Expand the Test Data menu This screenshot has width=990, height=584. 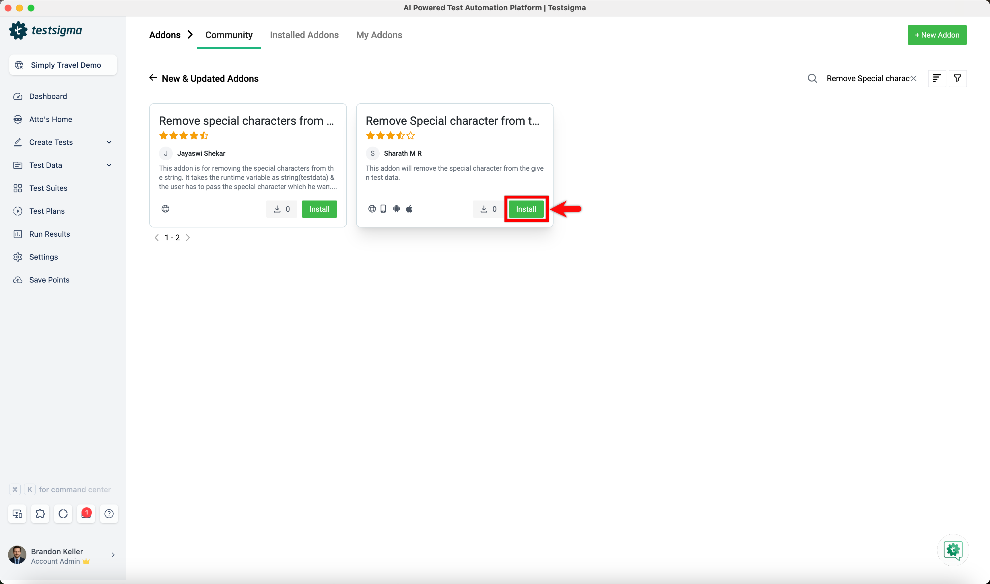point(109,165)
